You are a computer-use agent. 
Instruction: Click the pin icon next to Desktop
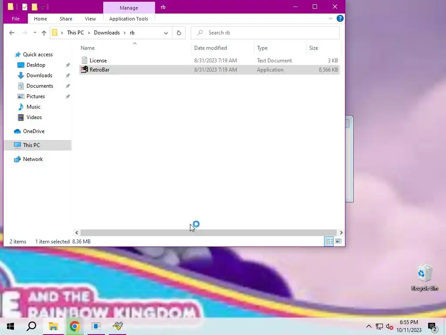tap(68, 65)
